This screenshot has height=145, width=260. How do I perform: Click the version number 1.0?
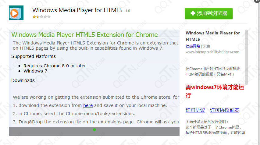[x=127, y=11]
